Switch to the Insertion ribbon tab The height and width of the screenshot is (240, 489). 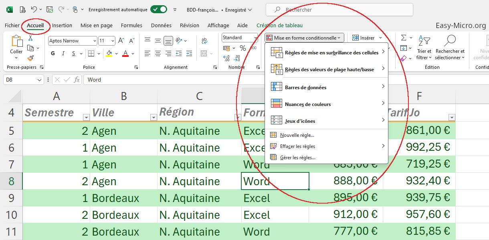(62, 25)
